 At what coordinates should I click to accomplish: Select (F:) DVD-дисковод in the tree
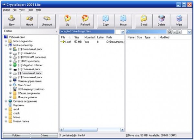(28, 61)
